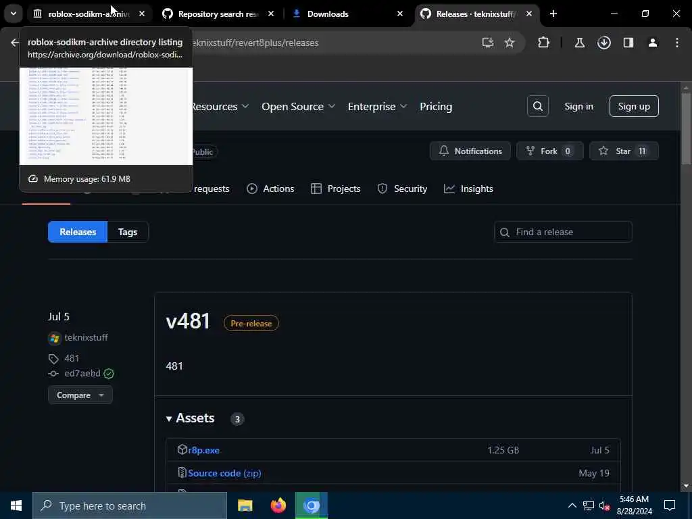Switch to Repository search results tab
Screen dimensions: 692x519
218,14
